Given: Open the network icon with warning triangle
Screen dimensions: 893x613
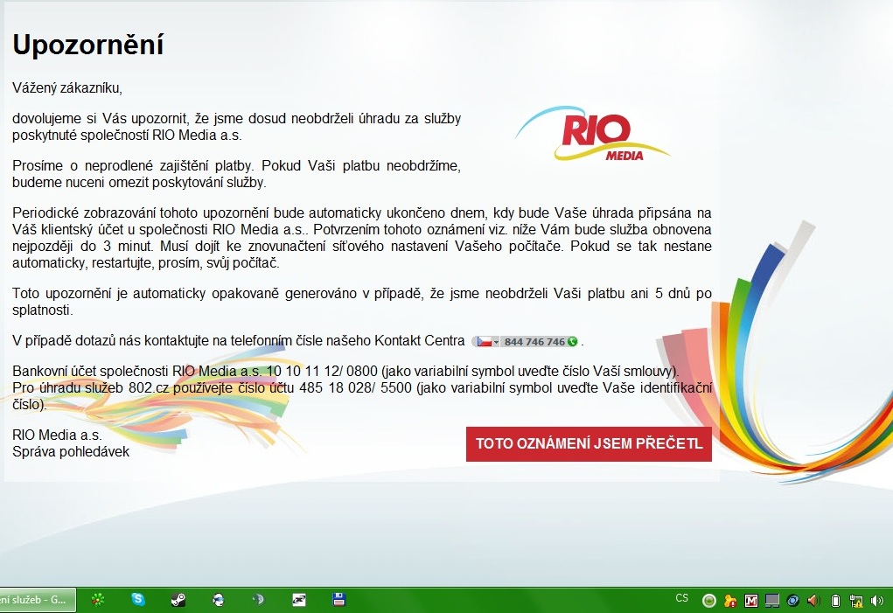Looking at the screenshot, I should click(x=856, y=601).
